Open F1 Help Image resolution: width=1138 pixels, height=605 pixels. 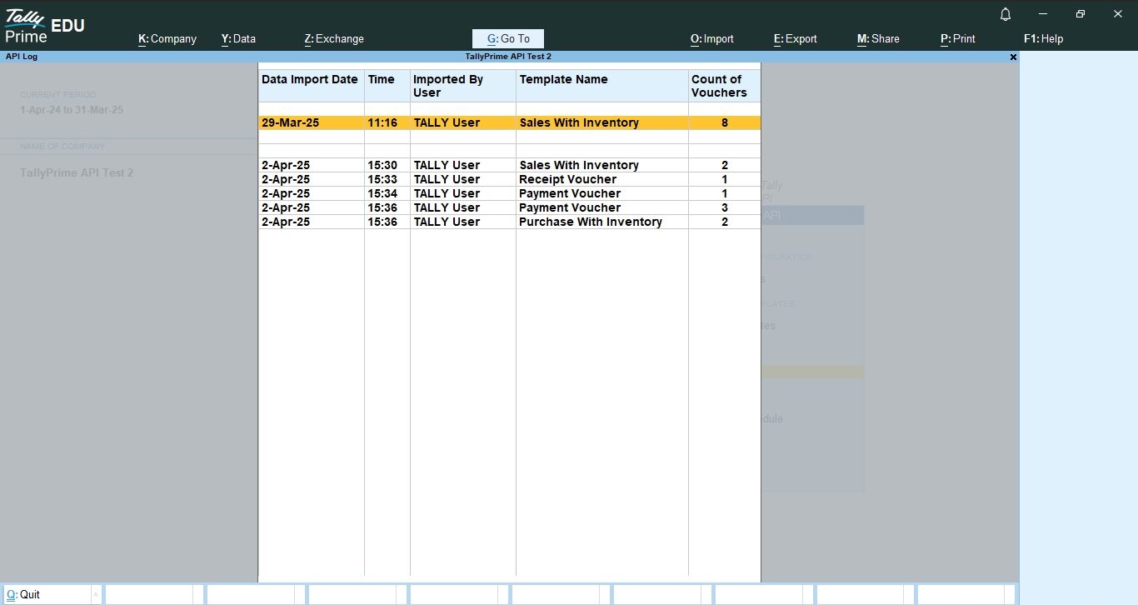(1043, 38)
